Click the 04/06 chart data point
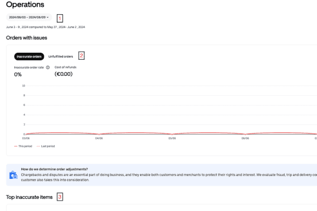Screen dimensions: 317x211 click(99, 134)
